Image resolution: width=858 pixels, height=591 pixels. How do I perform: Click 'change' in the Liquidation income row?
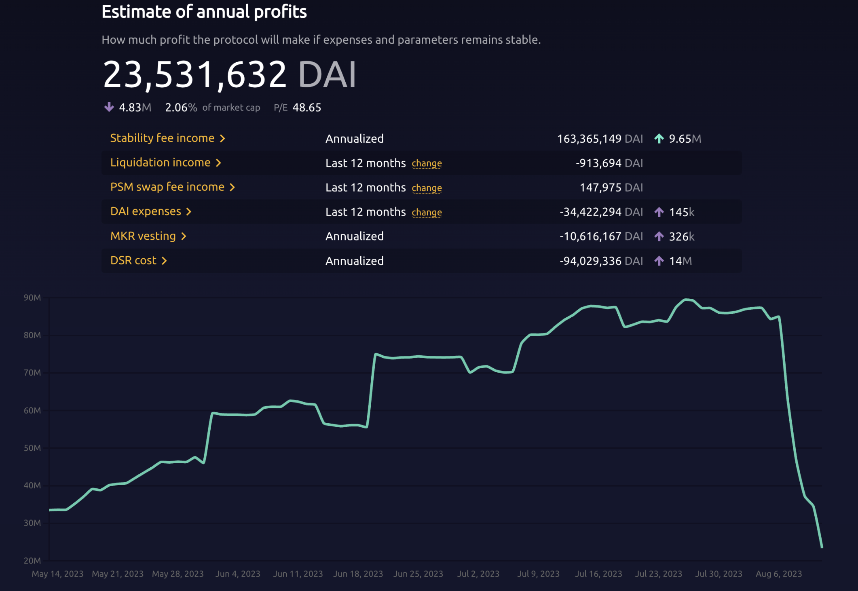tap(427, 164)
